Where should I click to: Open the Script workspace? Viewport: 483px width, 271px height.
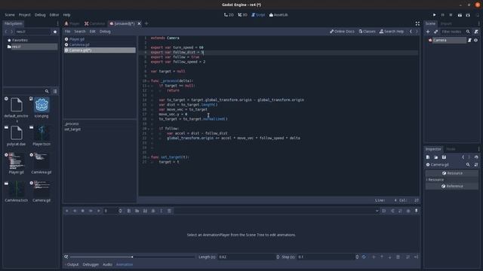[x=258, y=15]
